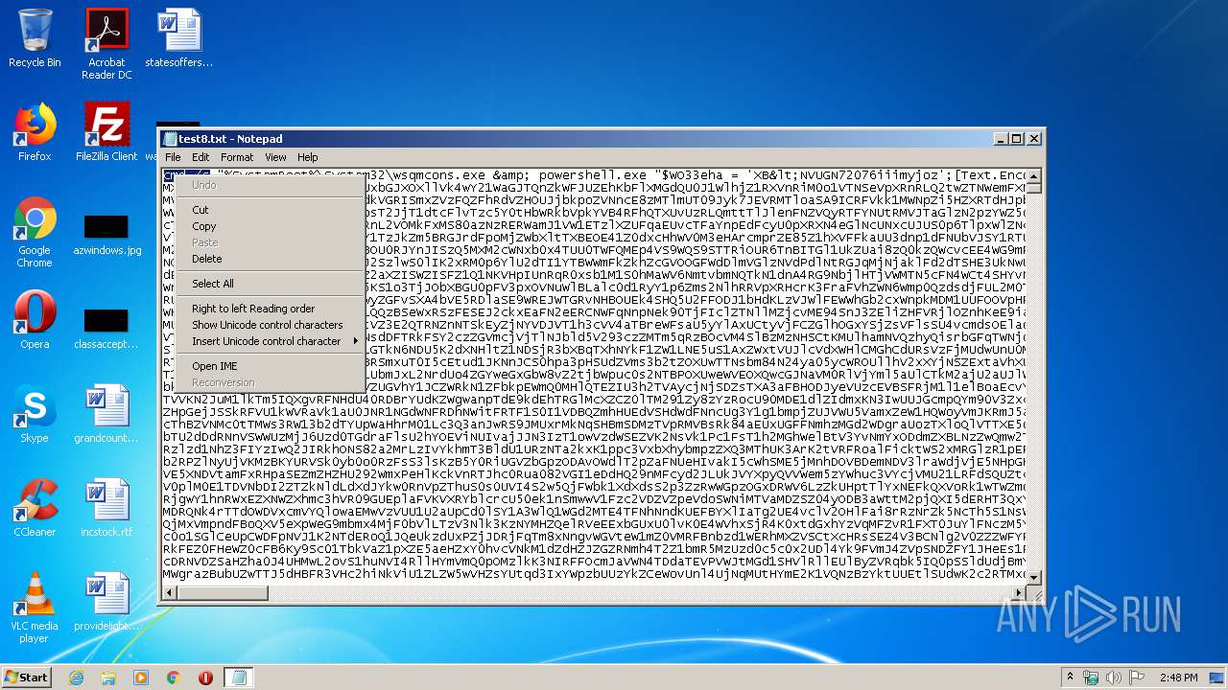Open the Action Center flag icon
The image size is (1228, 690).
pos(1136,678)
